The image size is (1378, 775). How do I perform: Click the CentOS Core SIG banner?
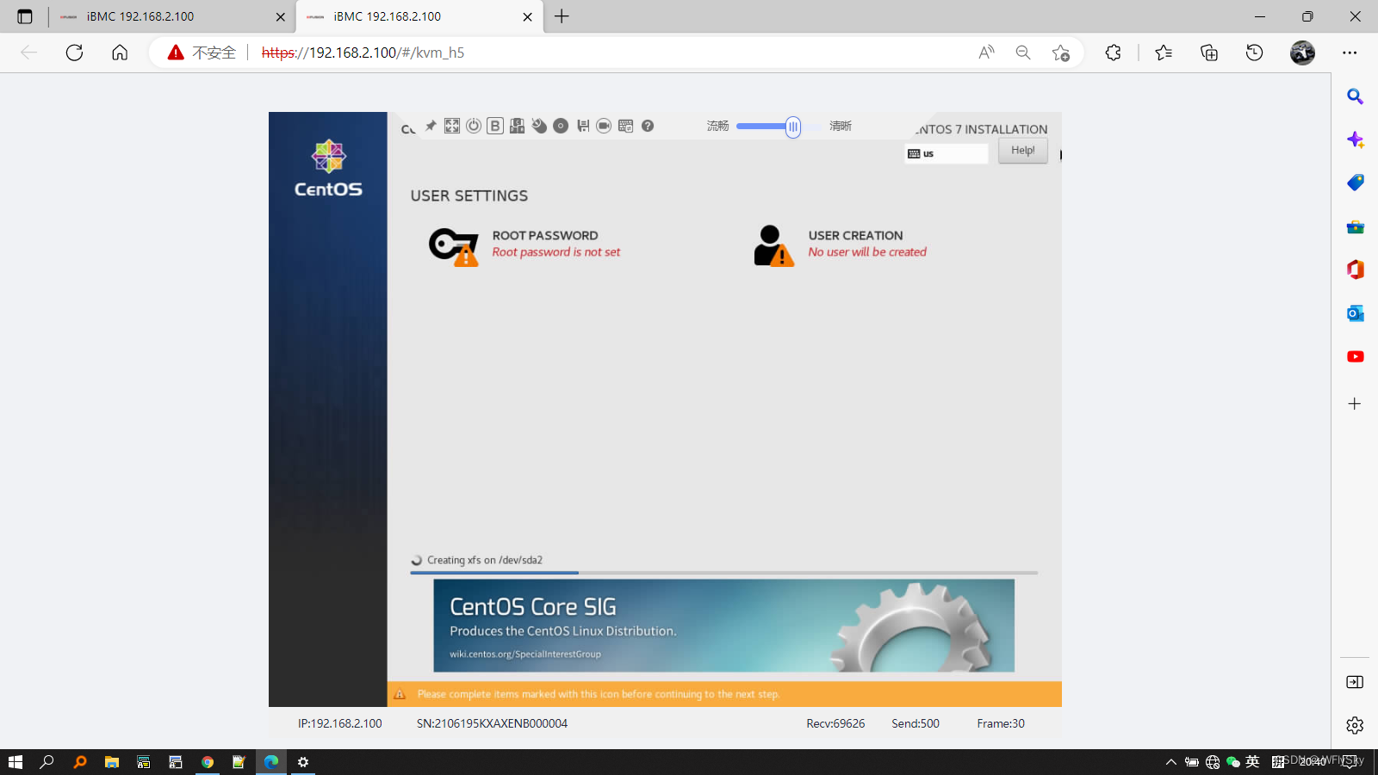click(x=723, y=625)
